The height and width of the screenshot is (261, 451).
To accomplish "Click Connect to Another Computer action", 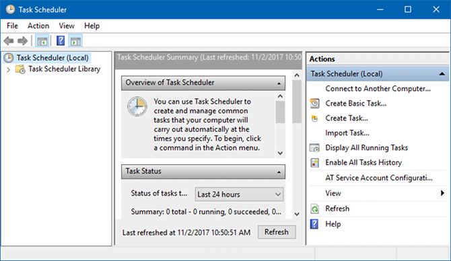I will (378, 89).
